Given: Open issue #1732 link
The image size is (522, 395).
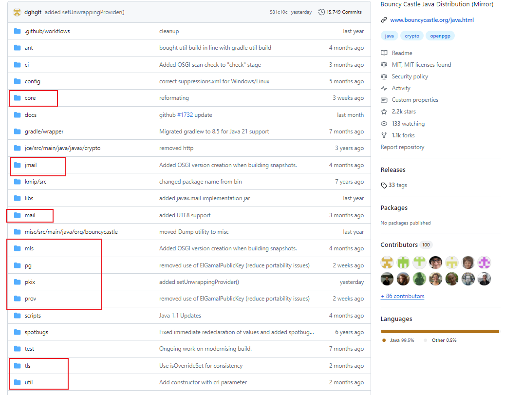Looking at the screenshot, I should pyautogui.click(x=185, y=115).
